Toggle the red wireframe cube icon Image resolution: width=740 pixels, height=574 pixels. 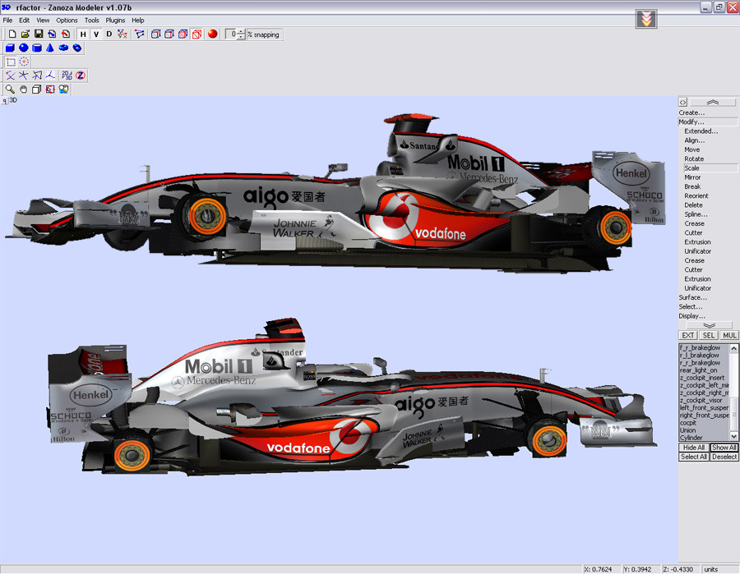coord(197,34)
